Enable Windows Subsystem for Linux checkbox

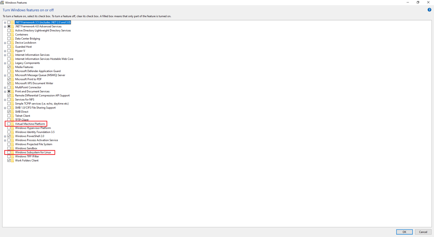(x=9, y=152)
